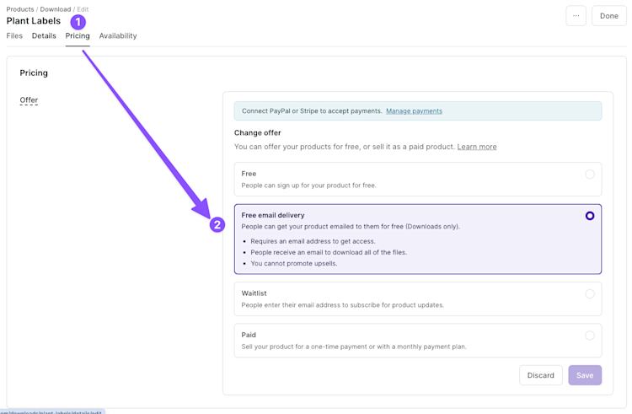632x414 pixels.
Task: Go to the Availability tab
Action: [118, 36]
